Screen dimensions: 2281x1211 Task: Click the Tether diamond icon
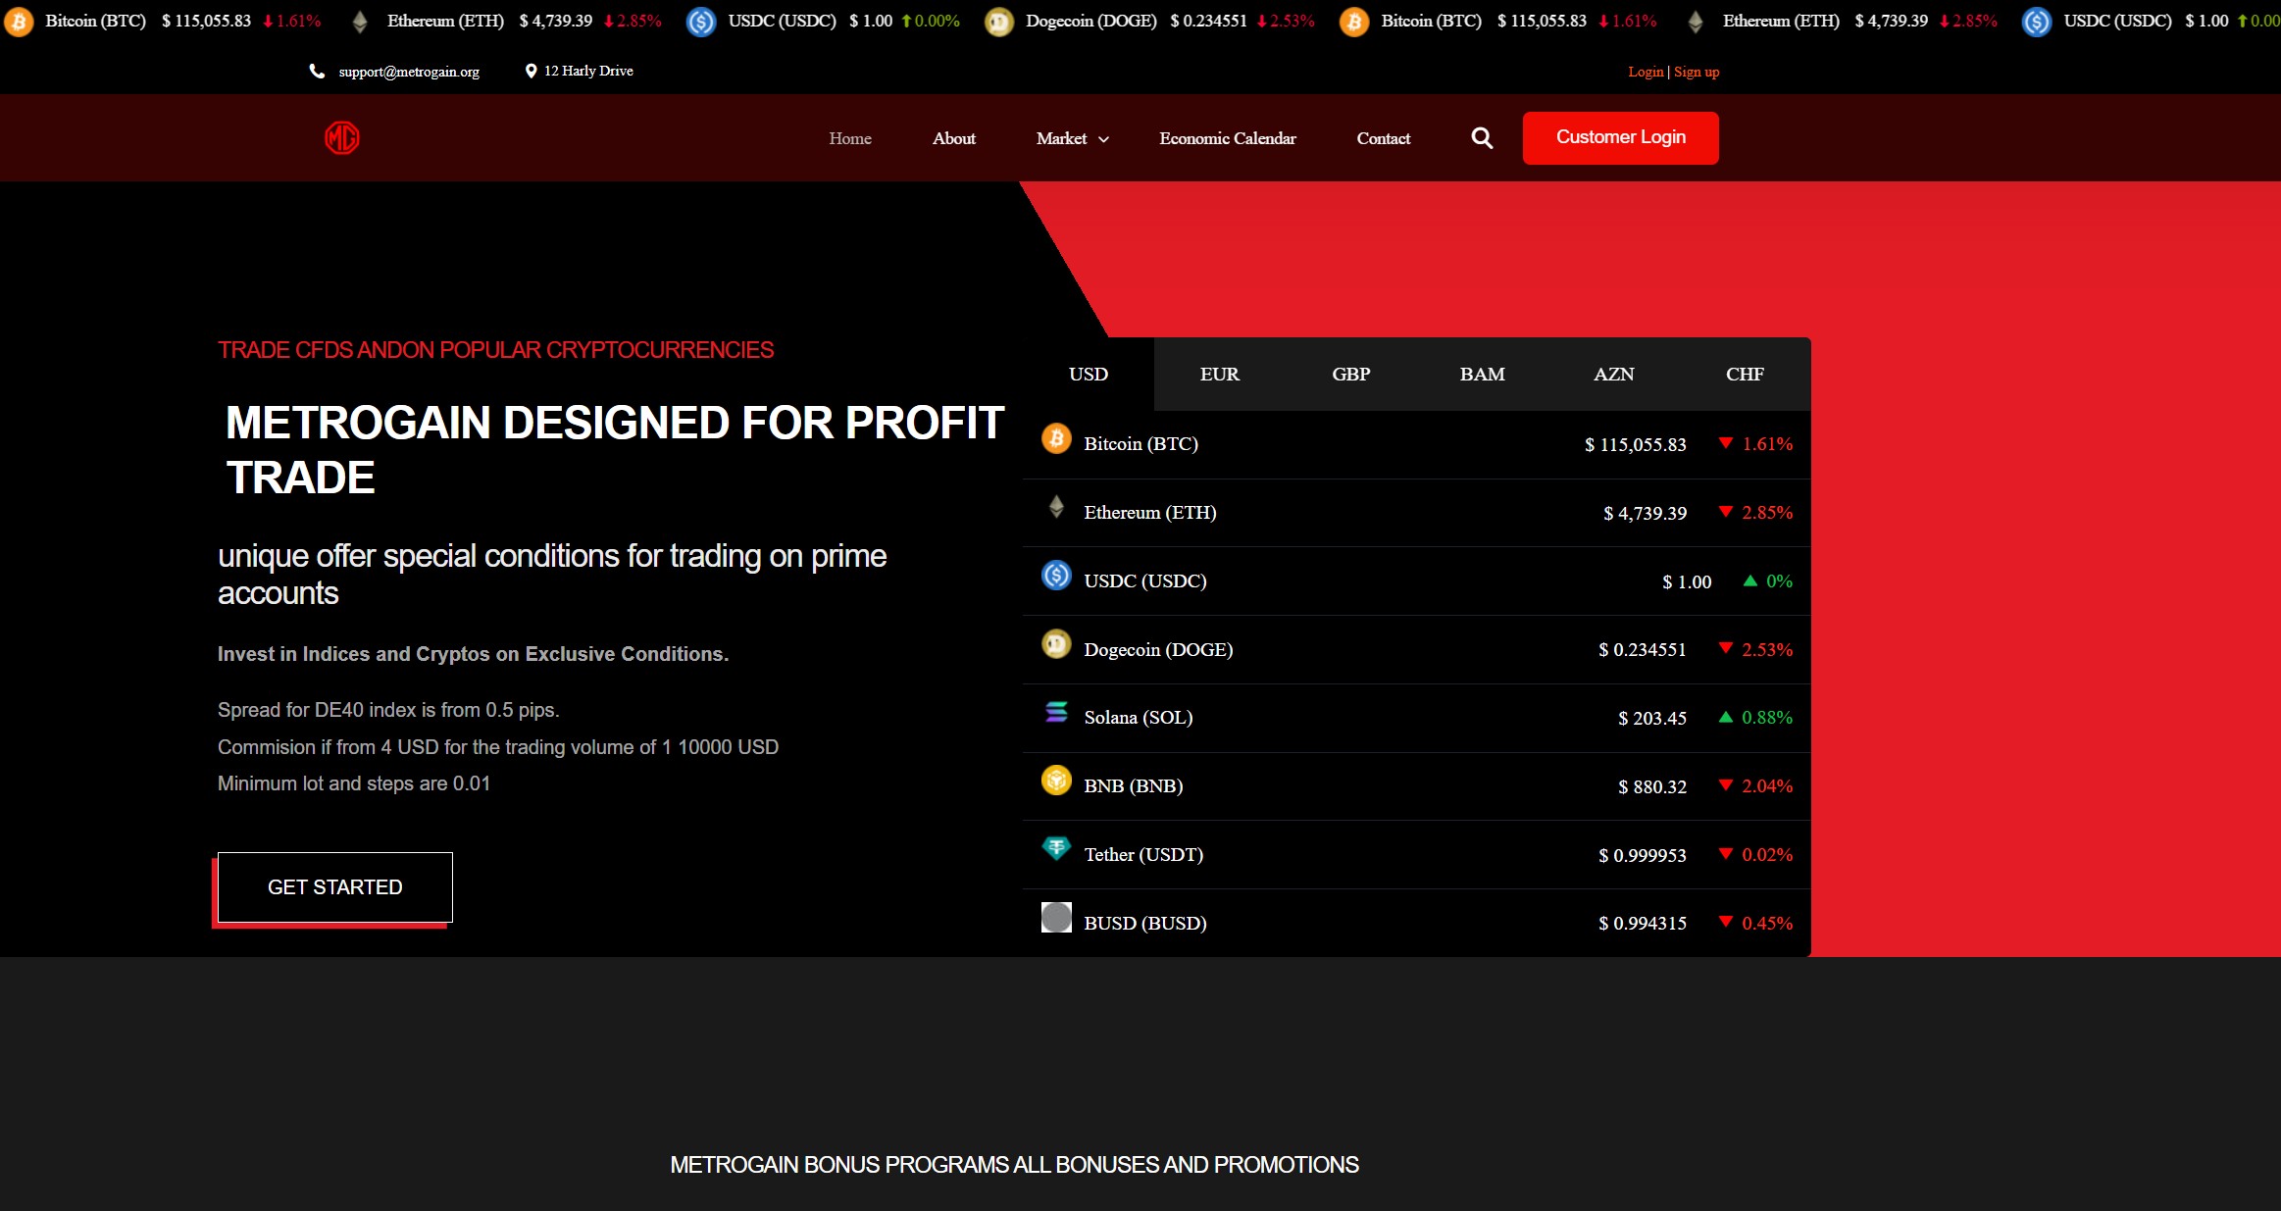tap(1056, 849)
